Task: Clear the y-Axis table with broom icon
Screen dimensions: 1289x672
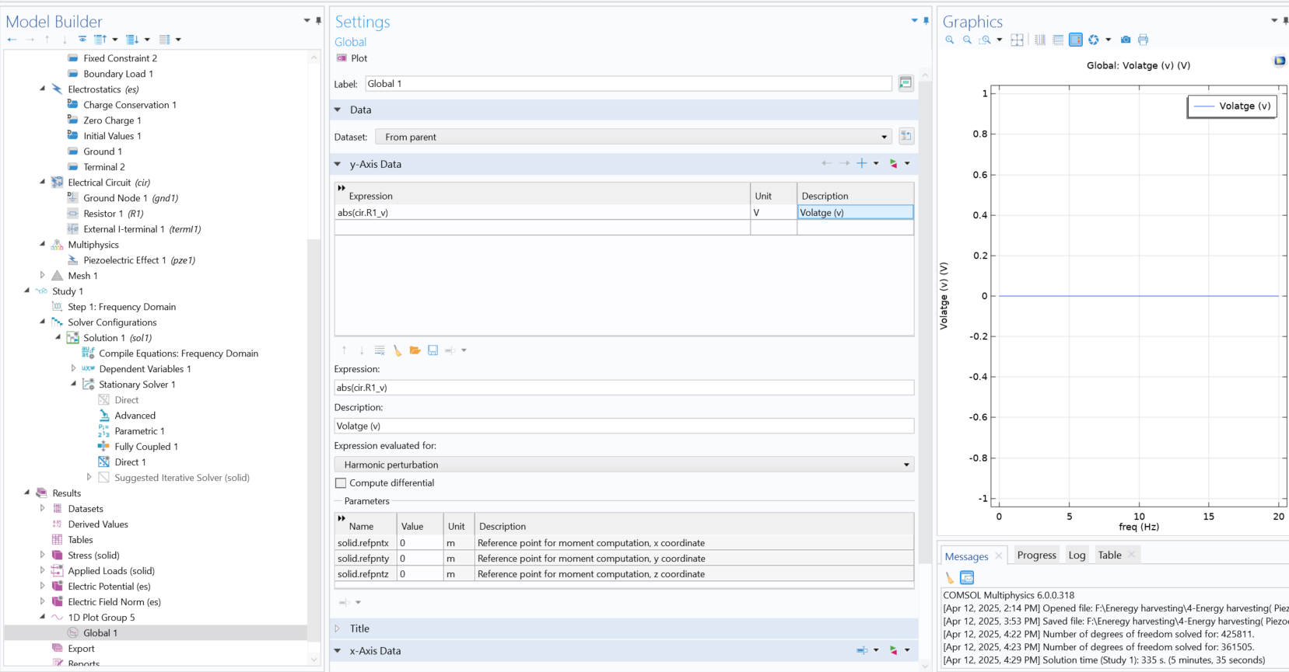Action: click(x=398, y=350)
